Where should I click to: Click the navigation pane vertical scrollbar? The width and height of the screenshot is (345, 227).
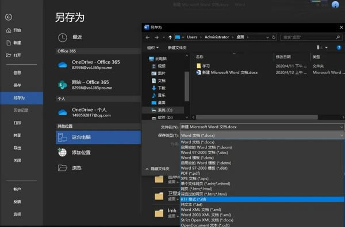click(187, 87)
